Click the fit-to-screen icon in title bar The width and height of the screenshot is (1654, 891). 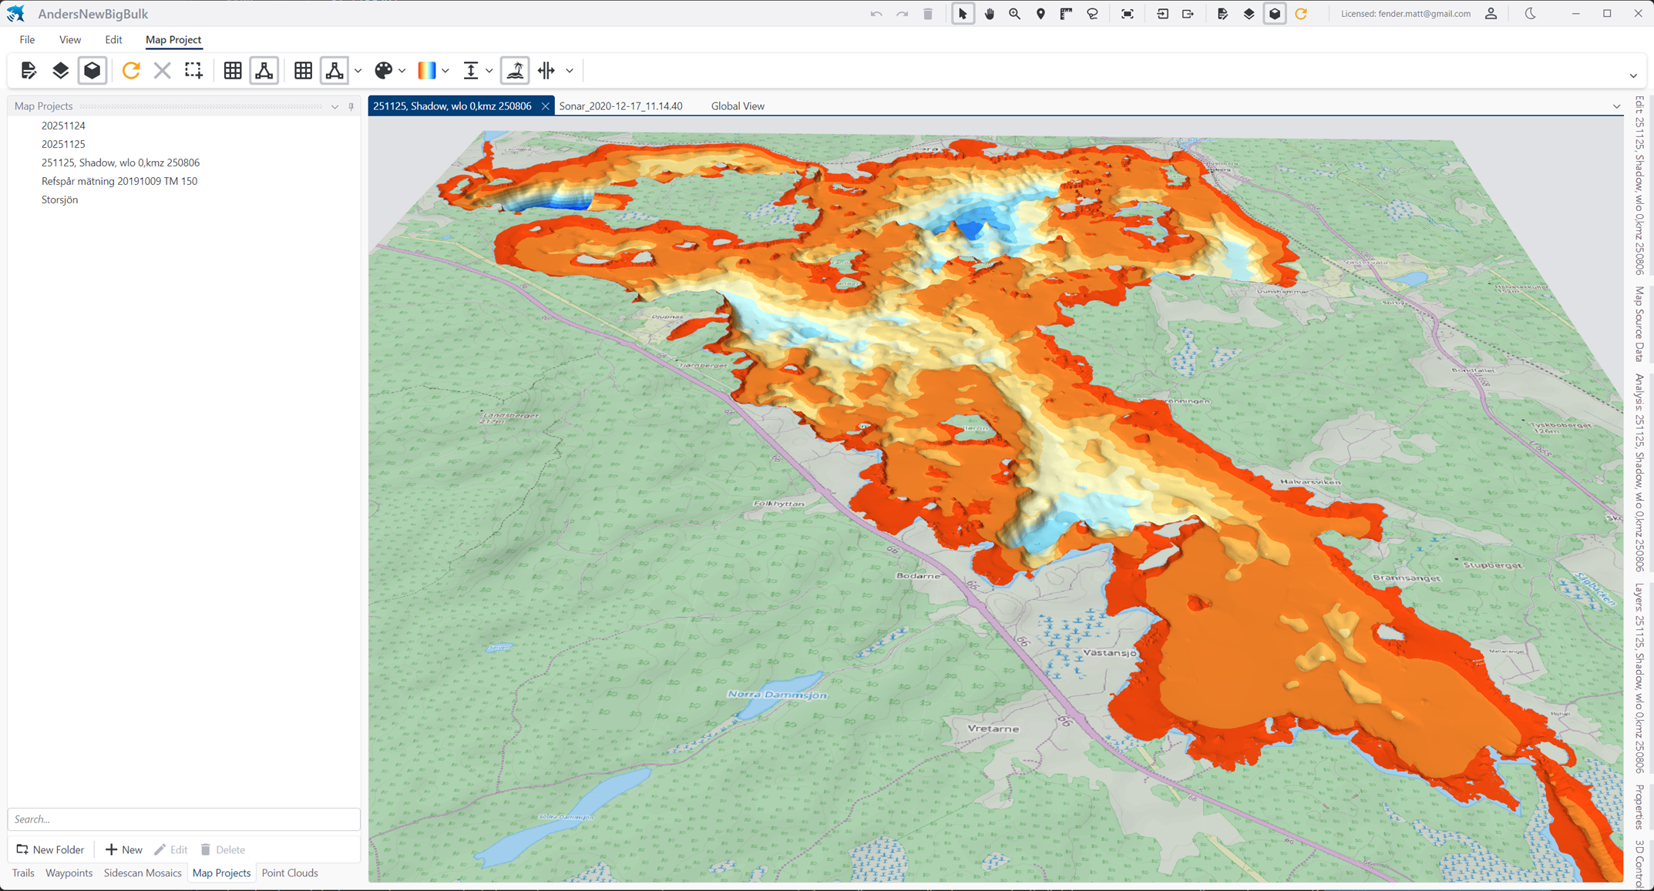click(x=1127, y=14)
